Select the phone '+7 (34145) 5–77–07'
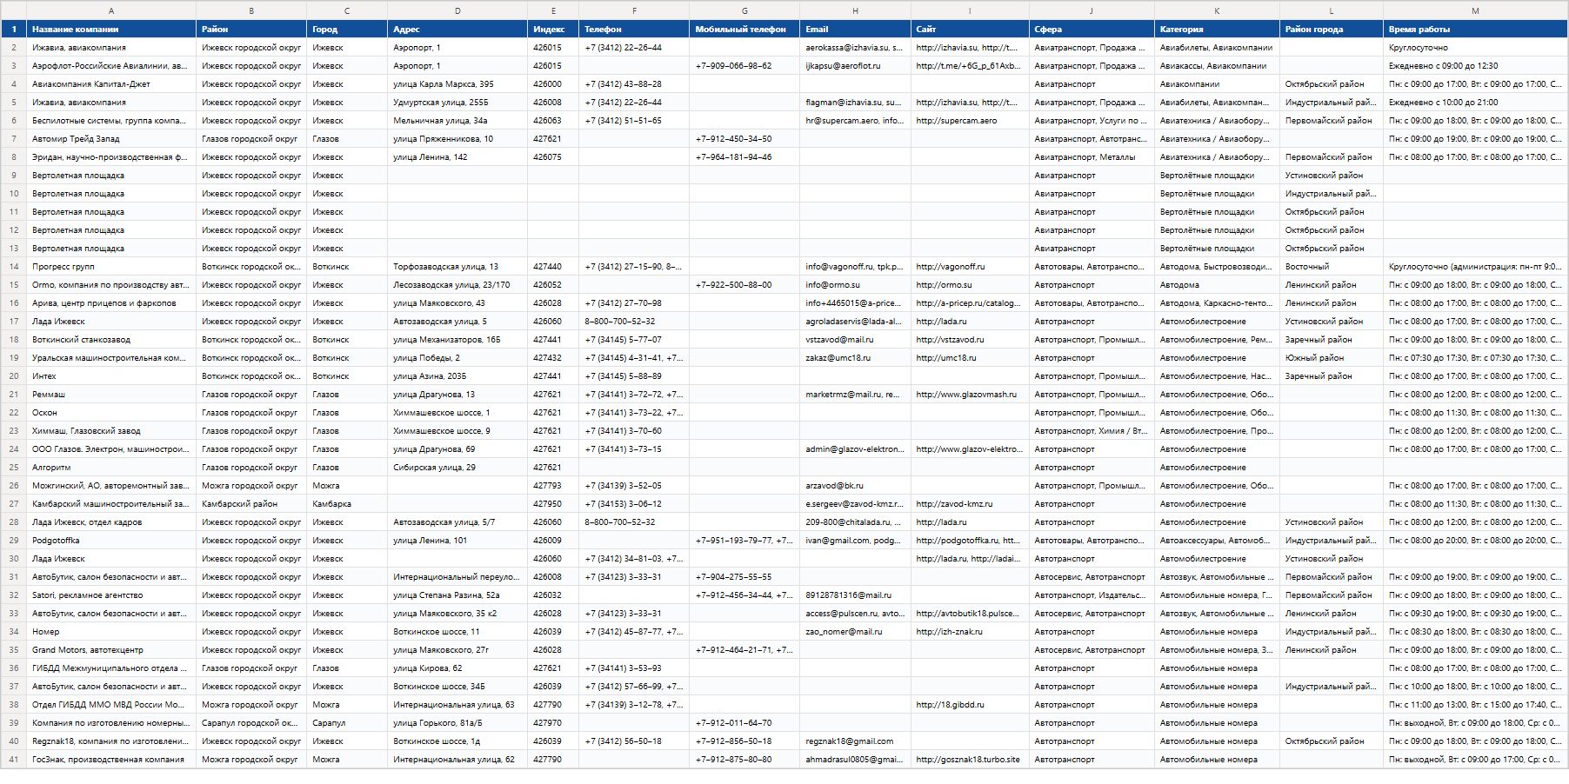Image resolution: width=1569 pixels, height=784 pixels. 634,340
